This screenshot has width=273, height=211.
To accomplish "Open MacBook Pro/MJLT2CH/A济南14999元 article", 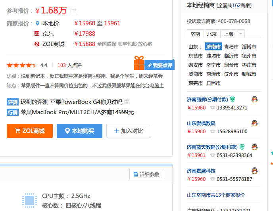I will pos(77,112).
